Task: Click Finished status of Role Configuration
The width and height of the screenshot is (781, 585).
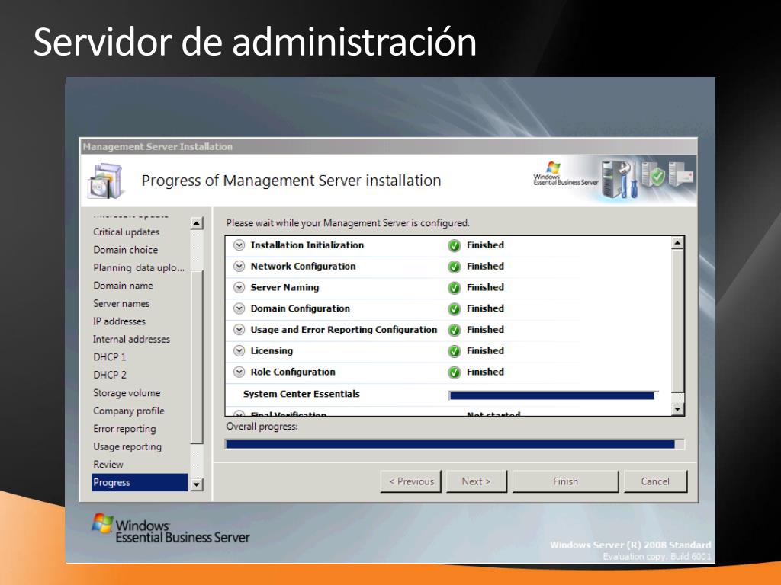Action: pyautogui.click(x=485, y=372)
